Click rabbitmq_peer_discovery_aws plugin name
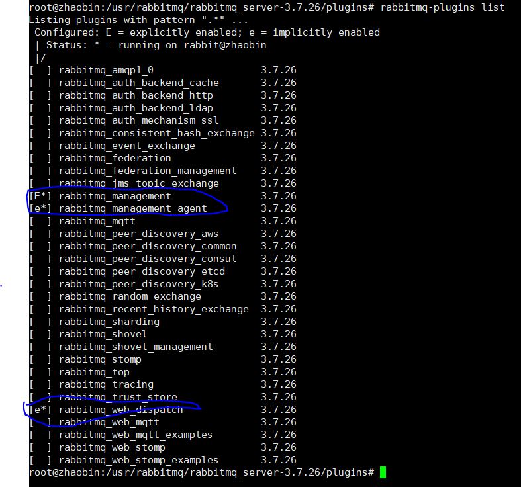The width and height of the screenshot is (521, 487). (x=138, y=234)
